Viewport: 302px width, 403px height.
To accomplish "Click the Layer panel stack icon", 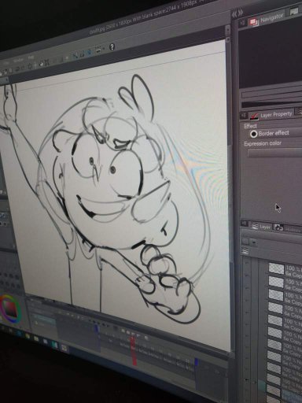I will (x=254, y=227).
